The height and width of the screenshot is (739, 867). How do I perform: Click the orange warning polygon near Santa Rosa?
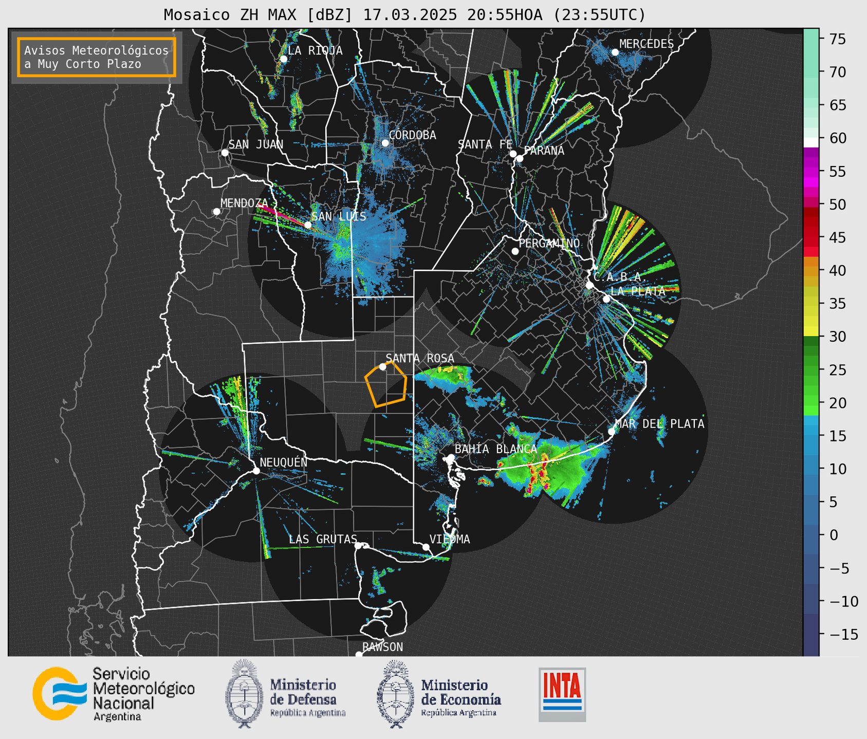tap(386, 384)
